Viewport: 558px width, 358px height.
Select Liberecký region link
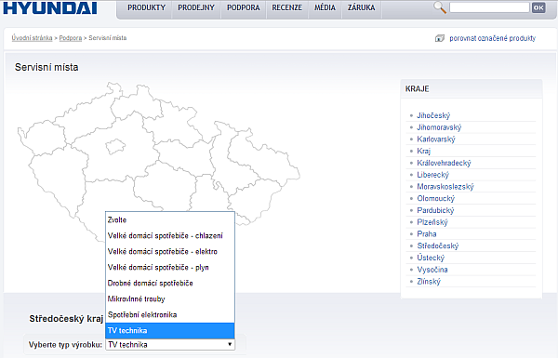433,175
